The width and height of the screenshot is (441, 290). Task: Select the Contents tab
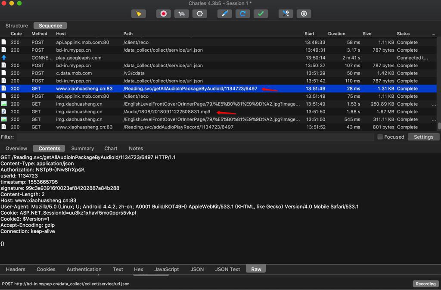pos(49,149)
